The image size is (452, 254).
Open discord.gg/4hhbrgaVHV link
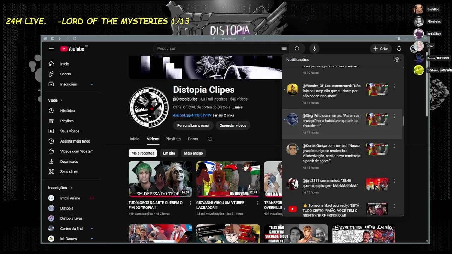point(192,115)
